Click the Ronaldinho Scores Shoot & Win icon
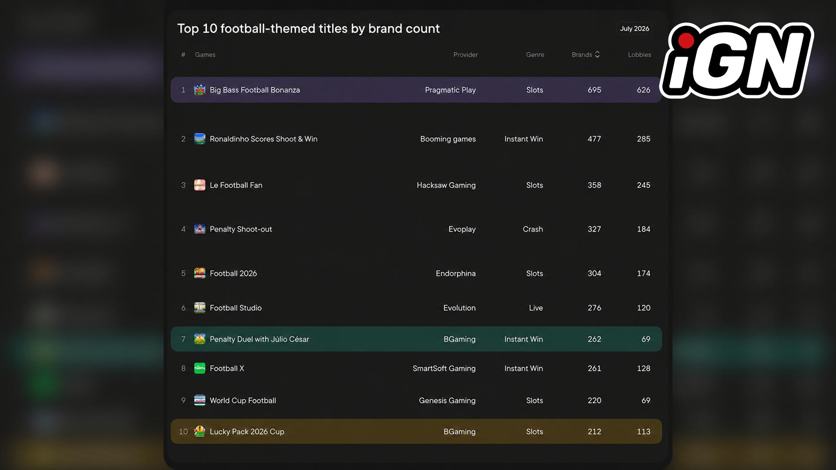 pos(199,139)
